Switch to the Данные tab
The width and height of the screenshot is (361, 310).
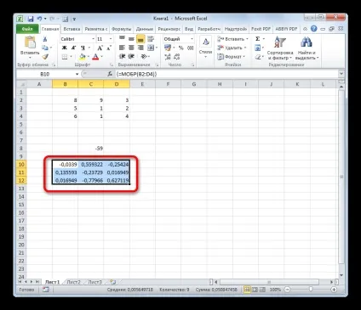(x=145, y=29)
